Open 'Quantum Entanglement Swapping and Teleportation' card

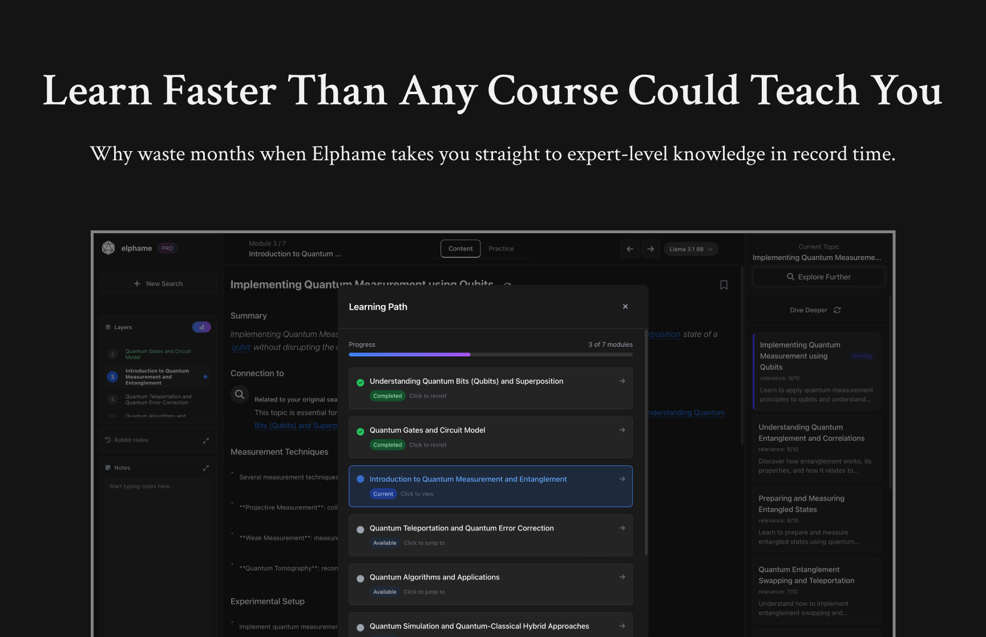[x=817, y=591]
